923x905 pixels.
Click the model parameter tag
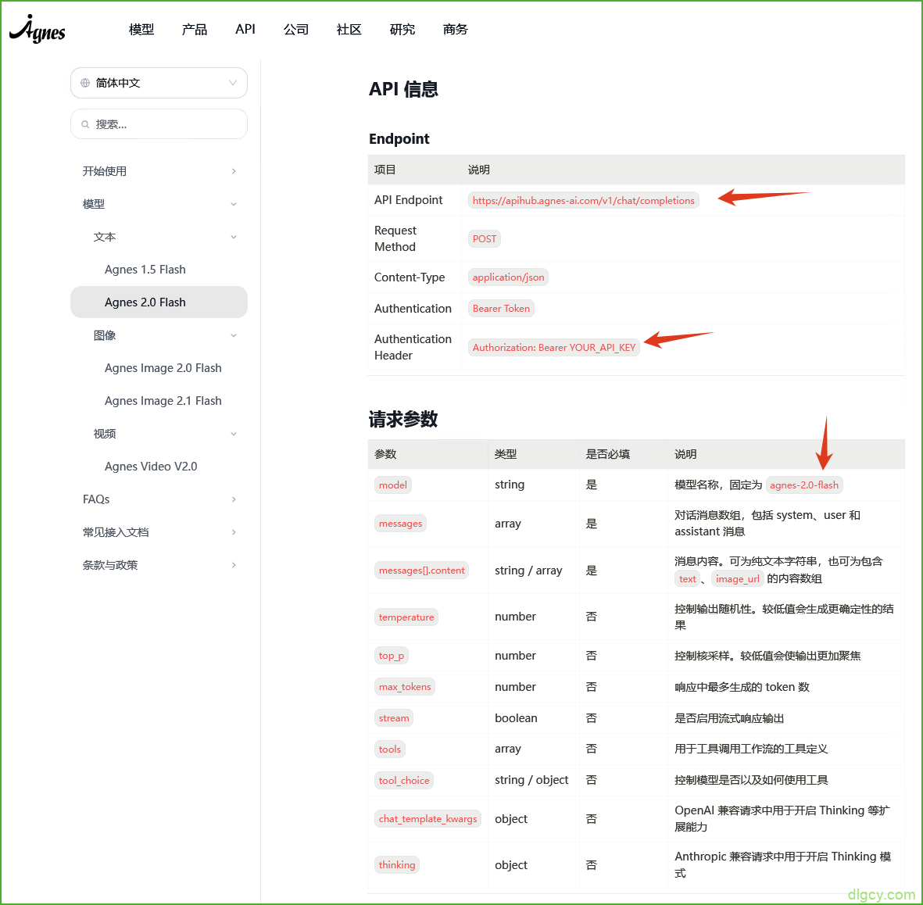point(392,485)
